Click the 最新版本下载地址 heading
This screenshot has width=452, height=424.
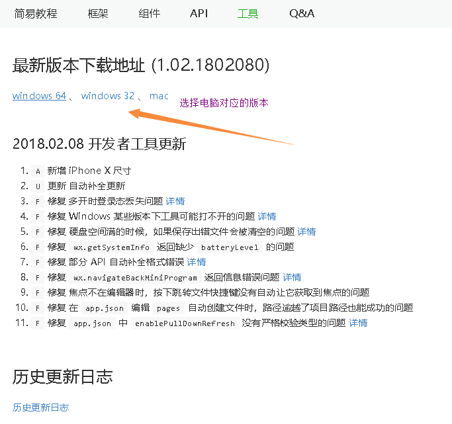click(x=141, y=65)
